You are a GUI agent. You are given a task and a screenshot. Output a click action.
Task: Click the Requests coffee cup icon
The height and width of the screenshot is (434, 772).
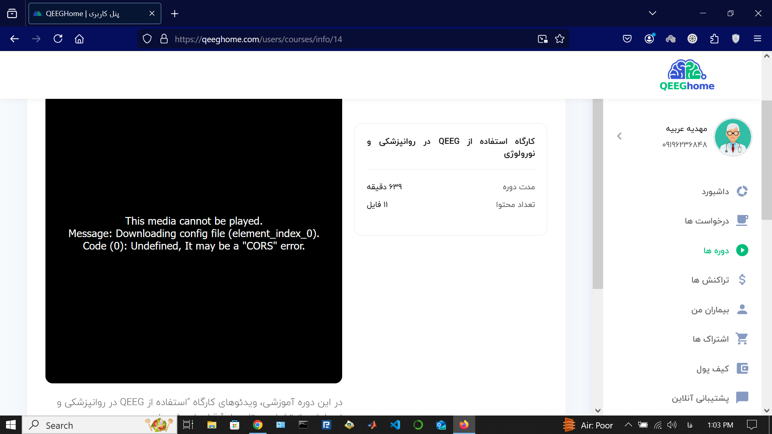coord(742,221)
